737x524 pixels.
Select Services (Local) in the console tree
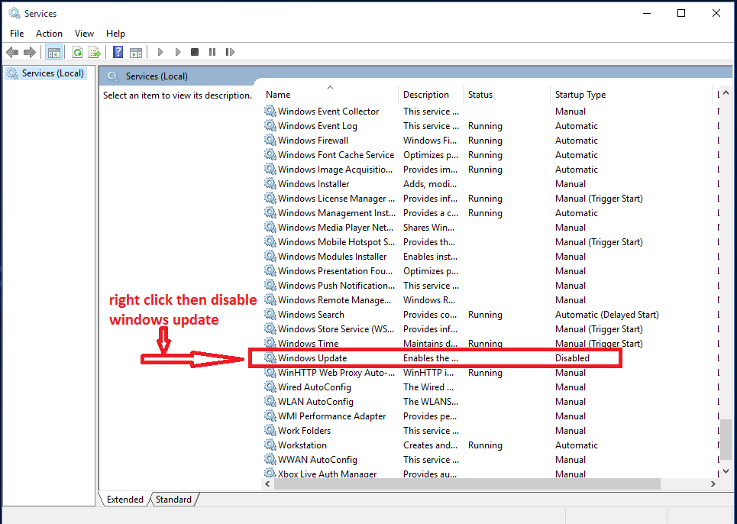tap(46, 73)
